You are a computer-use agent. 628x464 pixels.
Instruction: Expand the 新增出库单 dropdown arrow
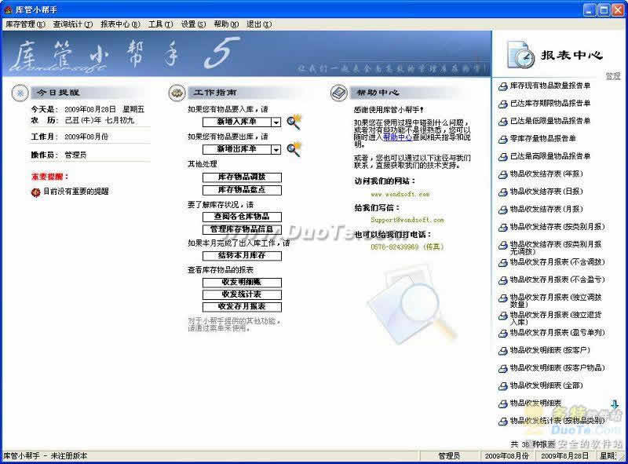coord(276,149)
